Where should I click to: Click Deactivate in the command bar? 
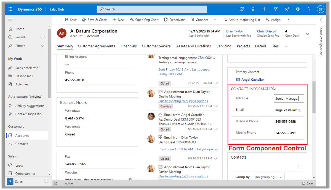[175, 20]
